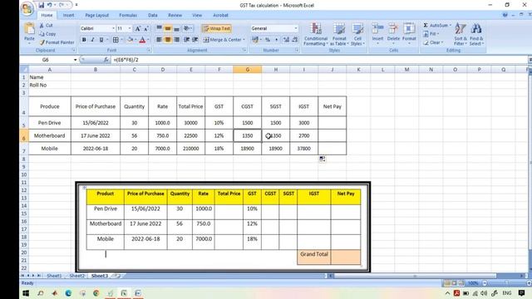The width and height of the screenshot is (532, 299).
Task: Apply the red font color
Action: 142,40
